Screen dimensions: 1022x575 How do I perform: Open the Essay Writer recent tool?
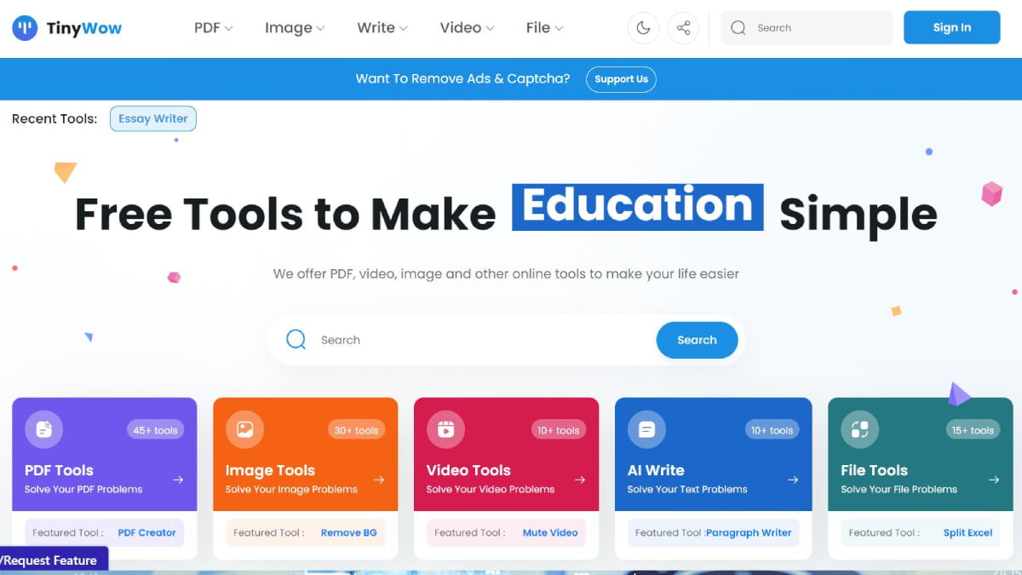coord(153,119)
